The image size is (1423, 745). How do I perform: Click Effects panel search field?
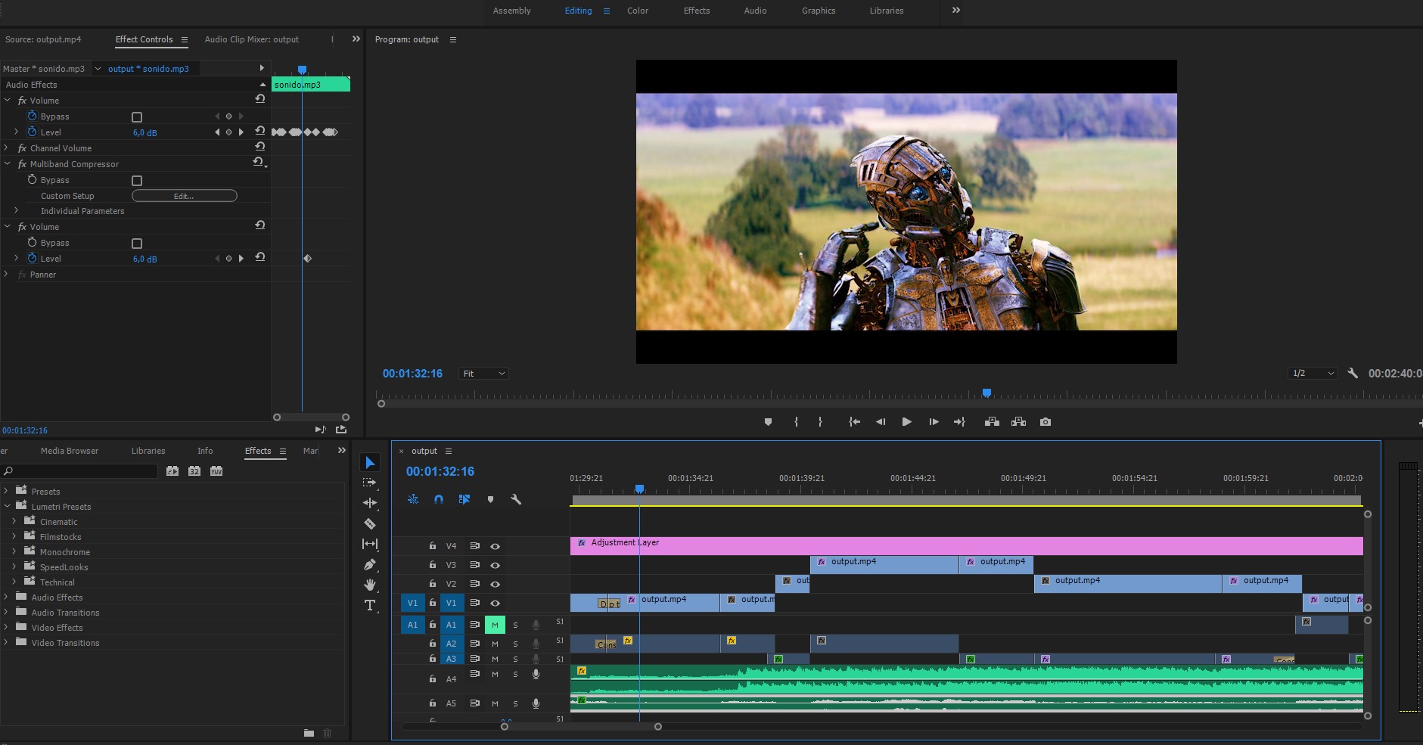(x=79, y=470)
